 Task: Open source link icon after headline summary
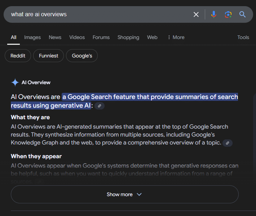point(100,106)
